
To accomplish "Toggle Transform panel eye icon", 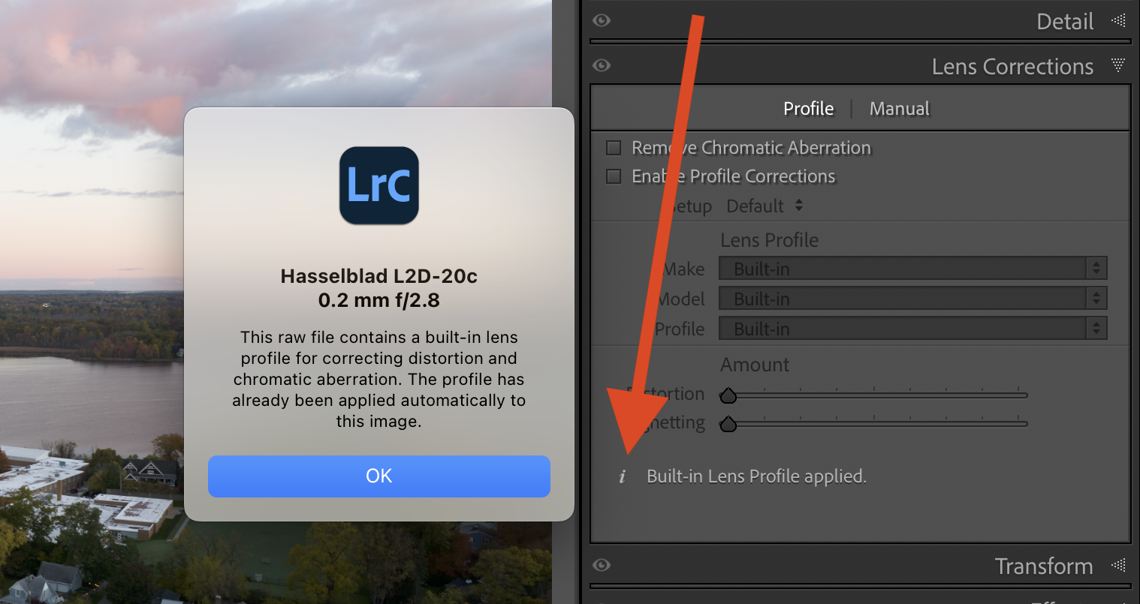I will coord(602,565).
